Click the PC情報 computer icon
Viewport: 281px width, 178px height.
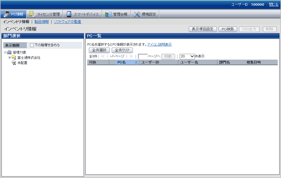click(x=7, y=14)
